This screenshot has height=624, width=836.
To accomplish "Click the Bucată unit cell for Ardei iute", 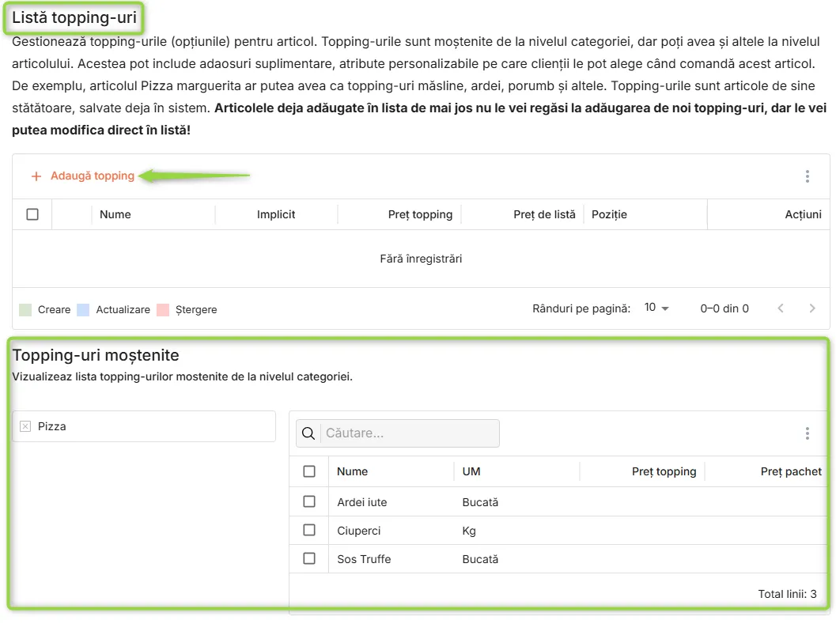I will [x=480, y=502].
